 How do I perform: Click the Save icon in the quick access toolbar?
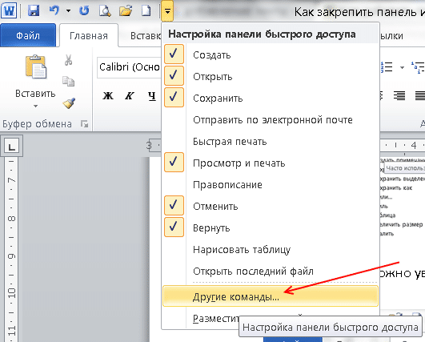34,11
